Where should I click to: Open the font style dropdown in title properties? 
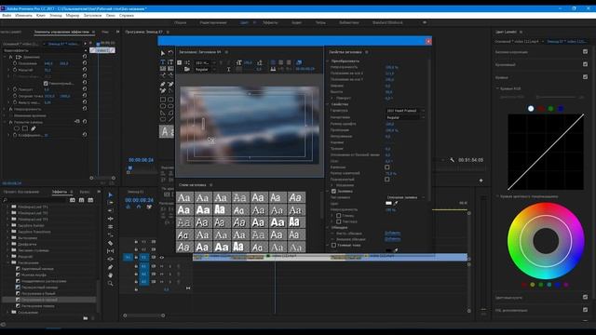coord(405,117)
